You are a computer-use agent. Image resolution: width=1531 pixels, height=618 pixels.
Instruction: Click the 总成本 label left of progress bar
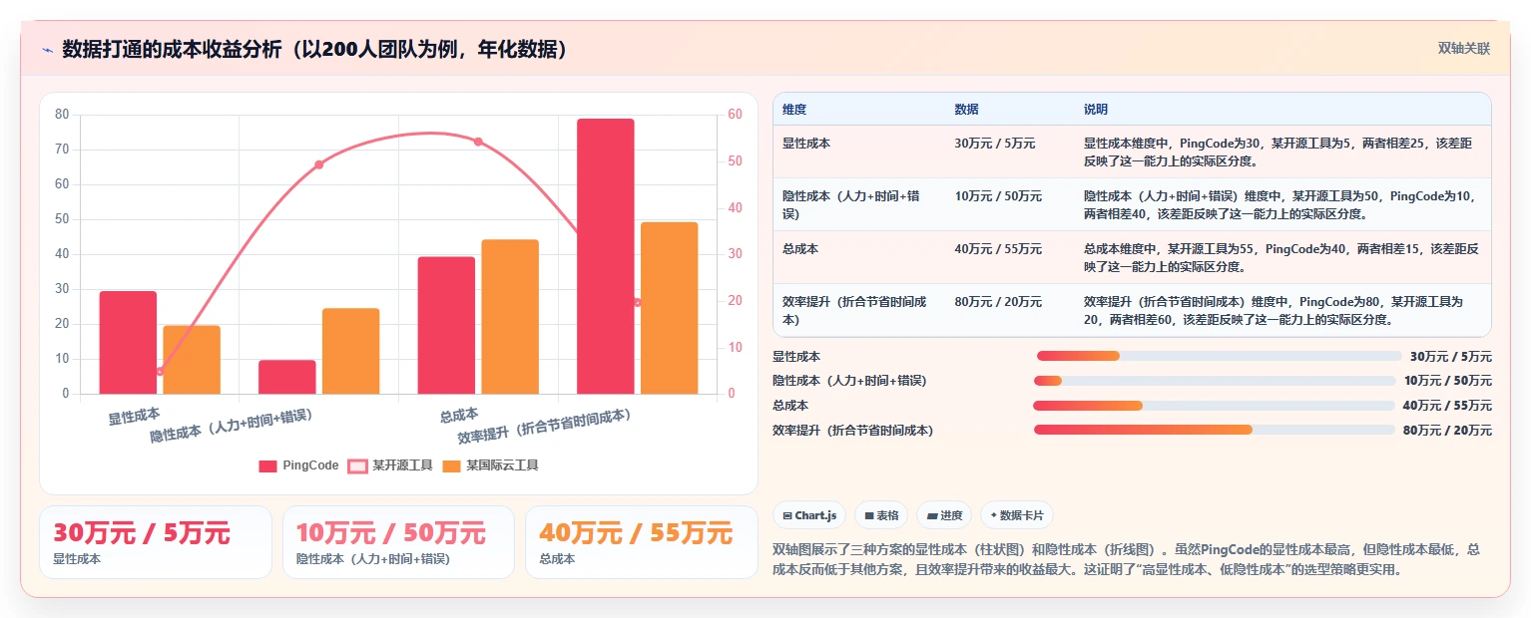[x=790, y=406]
